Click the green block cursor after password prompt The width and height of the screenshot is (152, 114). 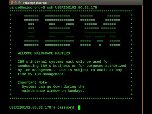[79, 108]
